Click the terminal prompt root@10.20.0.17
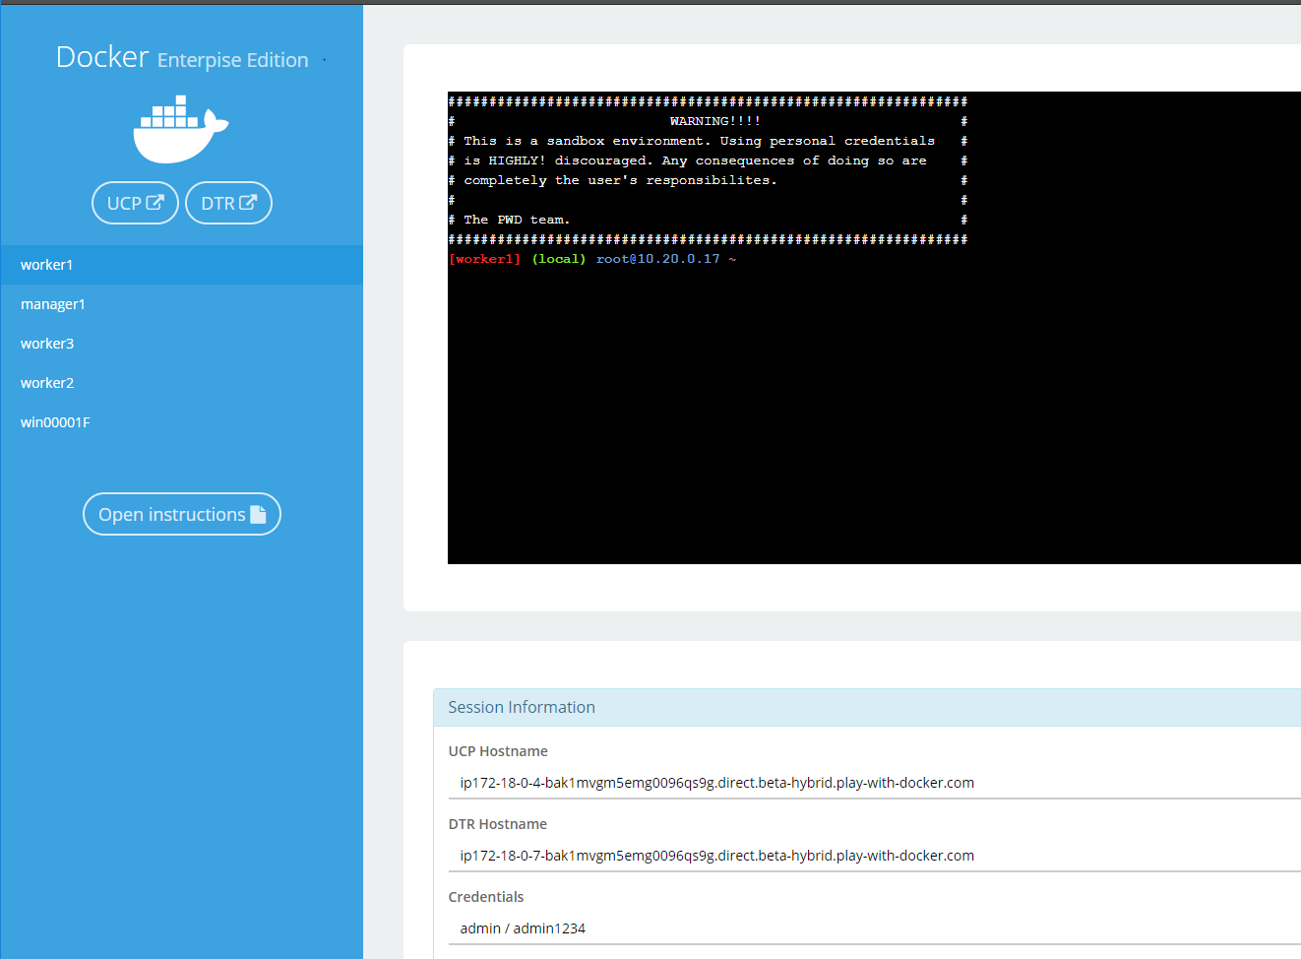This screenshot has width=1301, height=959. tap(657, 259)
